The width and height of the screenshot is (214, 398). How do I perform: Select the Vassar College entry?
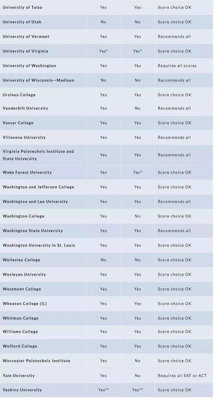click(x=18, y=123)
